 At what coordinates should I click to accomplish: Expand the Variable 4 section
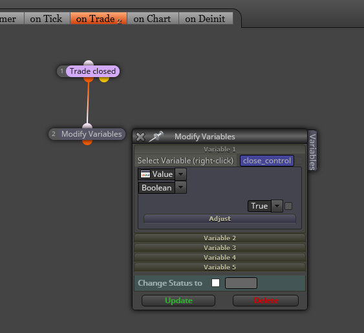[x=220, y=258]
